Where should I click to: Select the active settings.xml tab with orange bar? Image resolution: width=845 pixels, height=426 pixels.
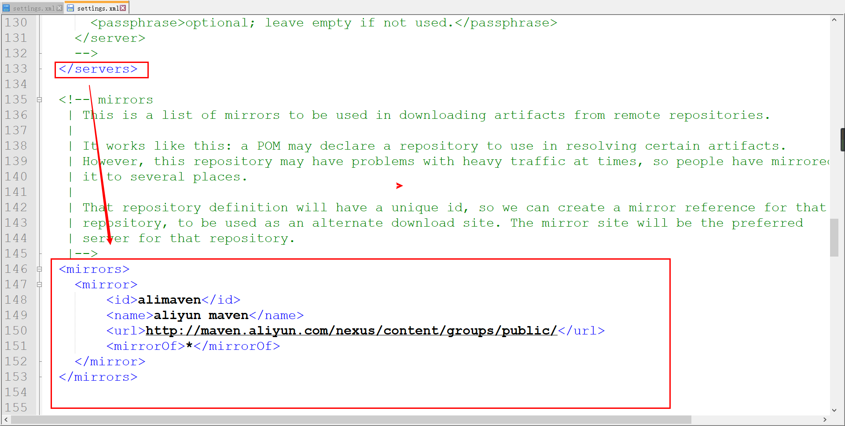[97, 8]
